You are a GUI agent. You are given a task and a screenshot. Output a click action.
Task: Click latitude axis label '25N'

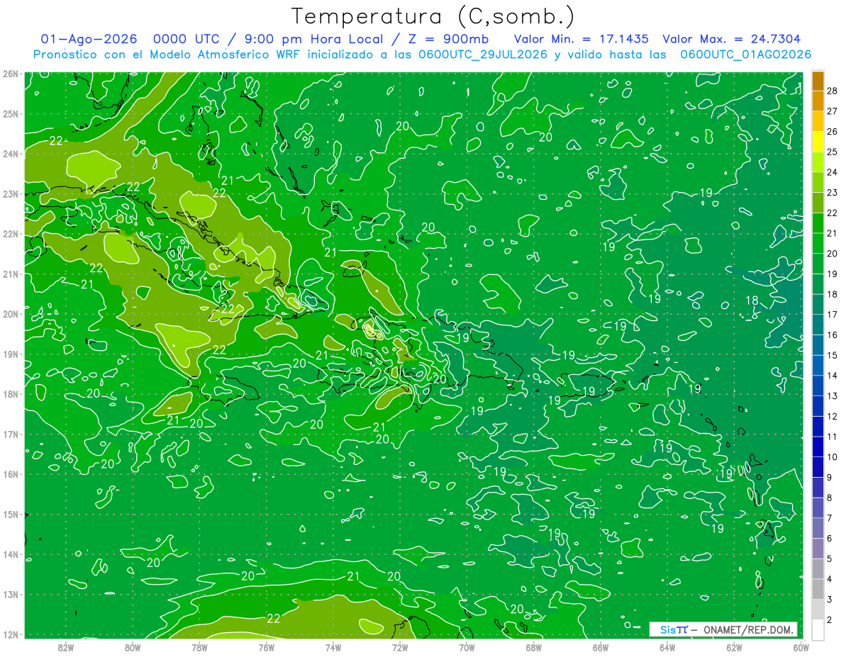[11, 114]
